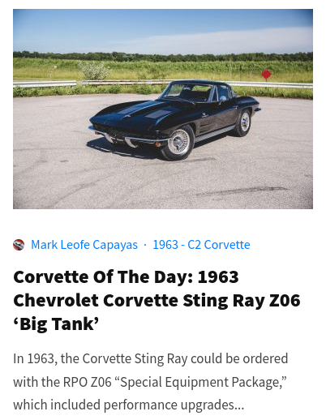Screen dimensions: 326x420
Task: Open the Corvette Of The Day article headline
Action: pyautogui.click(x=157, y=300)
